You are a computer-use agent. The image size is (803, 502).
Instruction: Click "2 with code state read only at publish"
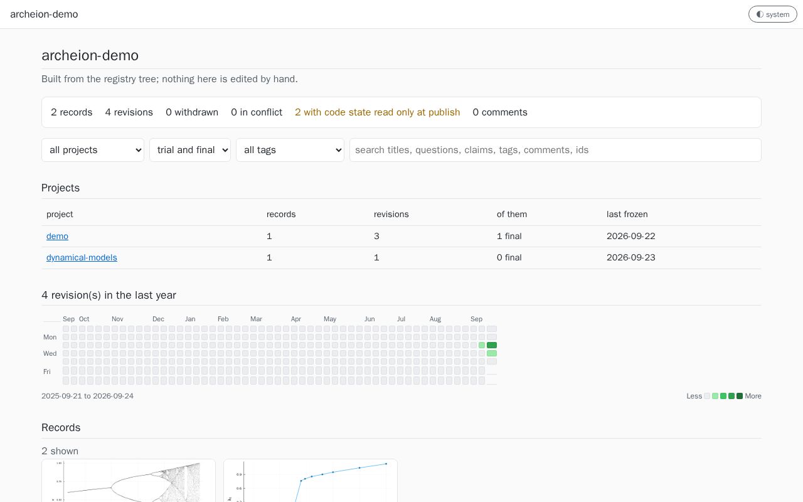pyautogui.click(x=378, y=112)
